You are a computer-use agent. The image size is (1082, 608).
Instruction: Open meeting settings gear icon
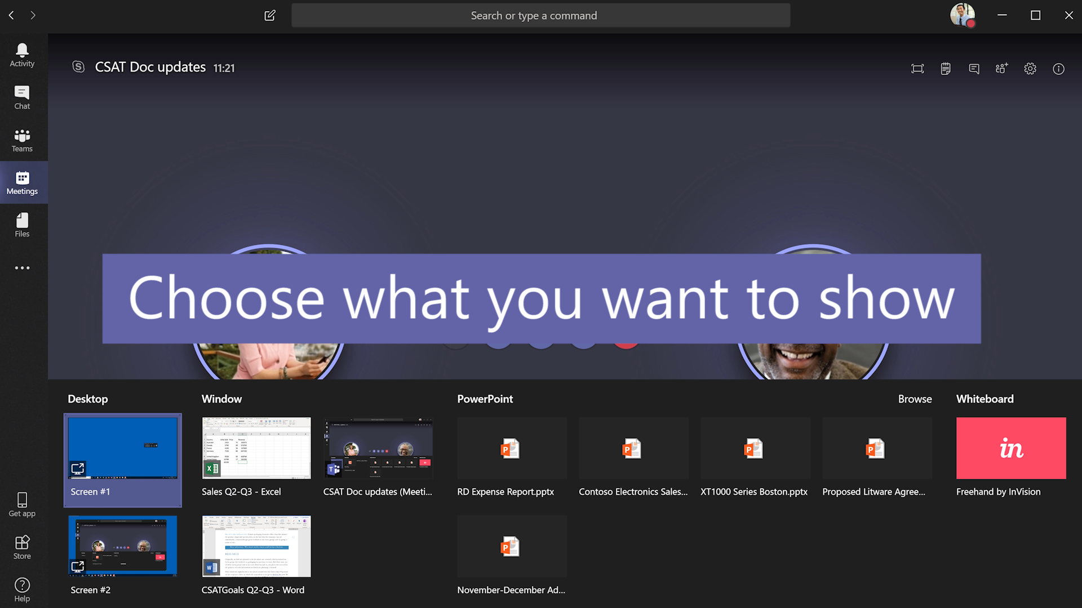tap(1031, 68)
